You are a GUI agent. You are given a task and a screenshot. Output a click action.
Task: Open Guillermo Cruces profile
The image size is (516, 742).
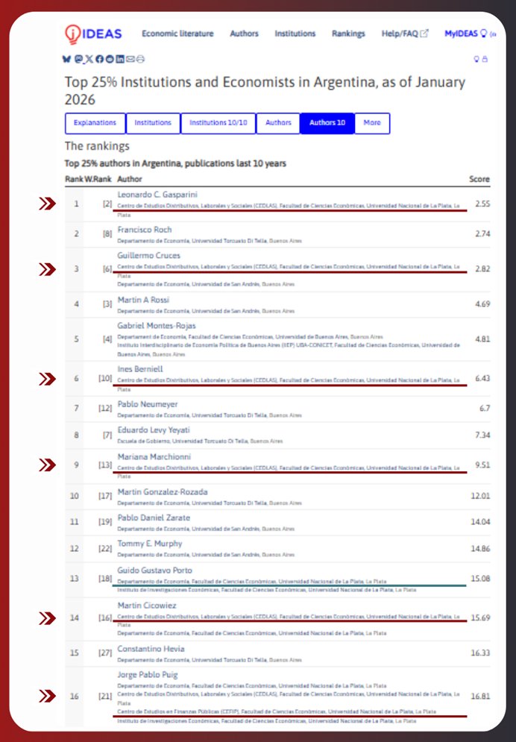click(149, 256)
